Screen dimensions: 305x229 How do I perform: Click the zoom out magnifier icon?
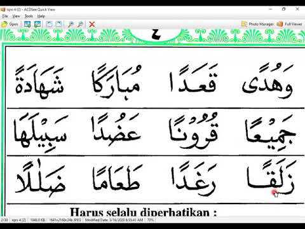coord(80,24)
